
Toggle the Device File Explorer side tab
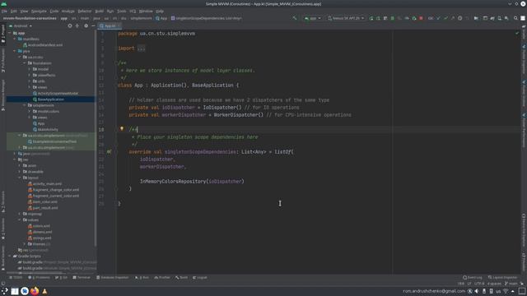pyautogui.click(x=524, y=230)
